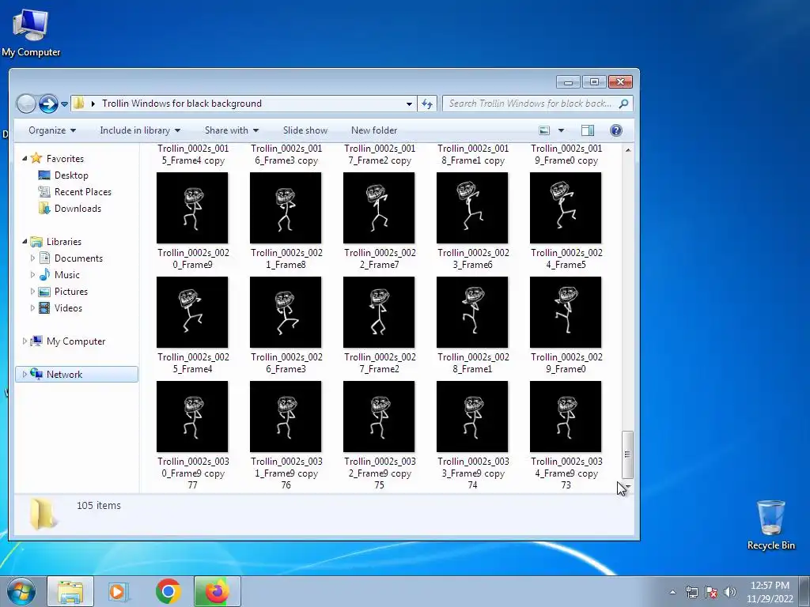Open the Organize menu
The width and height of the screenshot is (810, 607).
(52, 130)
